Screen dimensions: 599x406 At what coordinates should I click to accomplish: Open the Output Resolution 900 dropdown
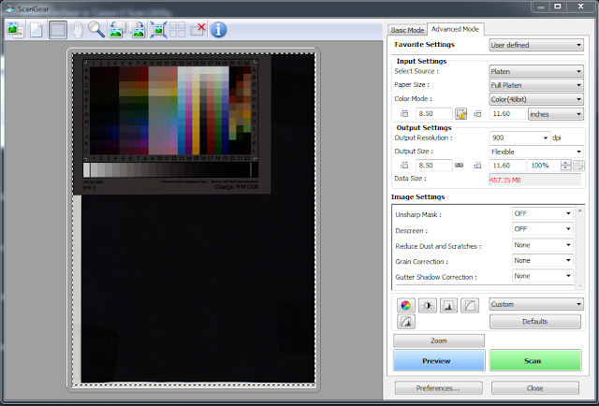519,138
